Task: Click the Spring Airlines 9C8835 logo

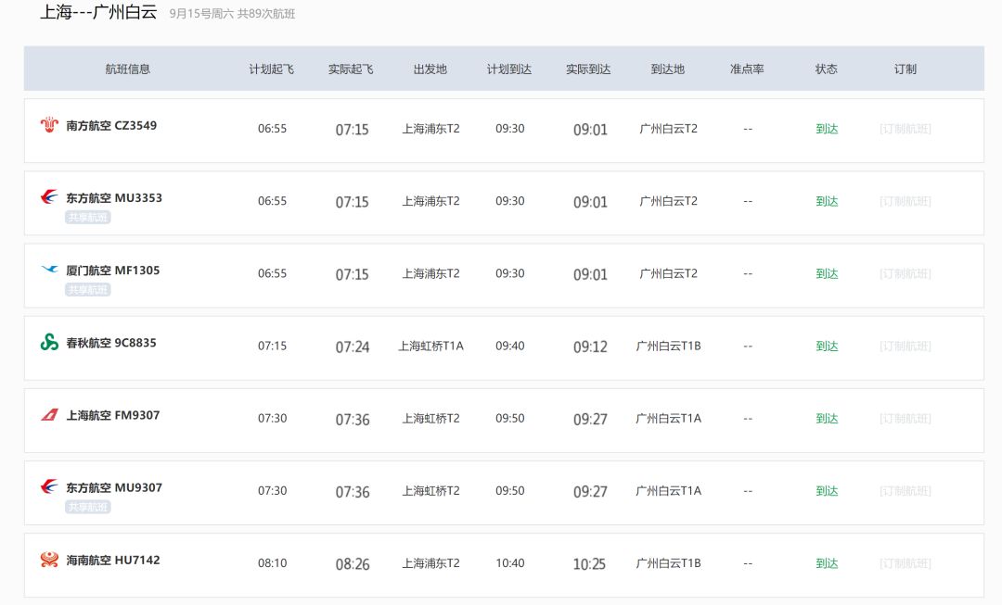Action: click(49, 343)
